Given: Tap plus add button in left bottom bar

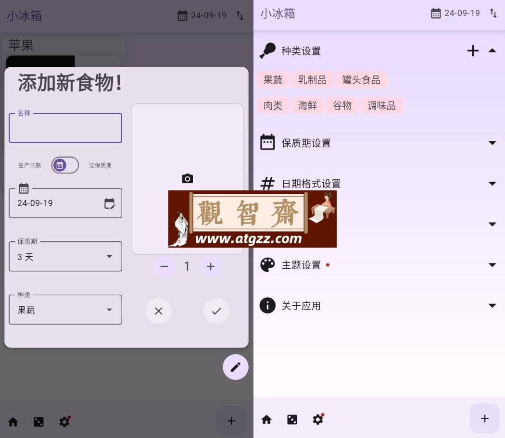Looking at the screenshot, I should tap(231, 421).
